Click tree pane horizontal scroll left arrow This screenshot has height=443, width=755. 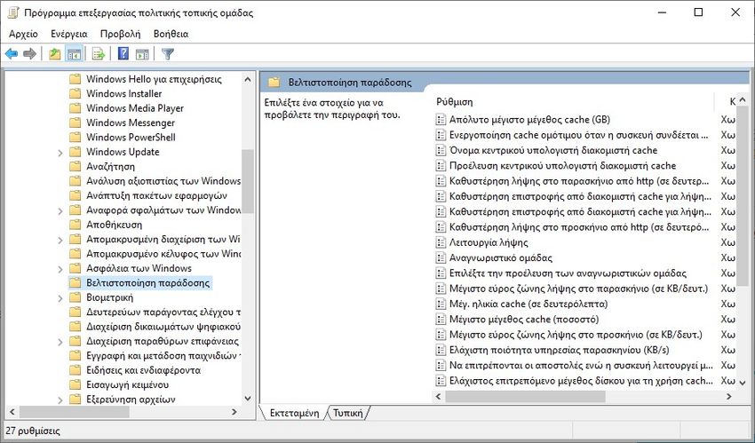(x=12, y=412)
